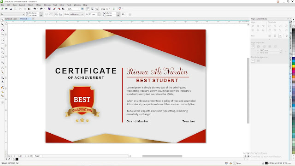Click the Save icon in the toolbar
Image resolution: width=295 pixels, height=166 pixels.
[11, 9]
